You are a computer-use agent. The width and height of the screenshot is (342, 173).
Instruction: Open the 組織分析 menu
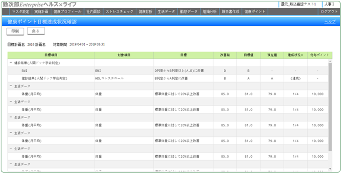pyautogui.click(x=210, y=12)
